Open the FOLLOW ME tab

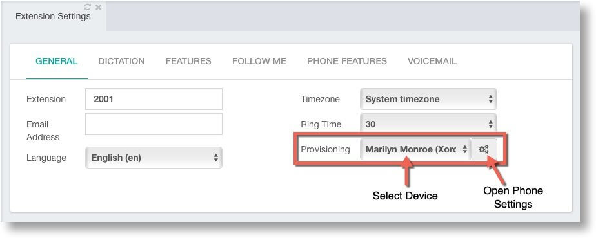tap(259, 61)
